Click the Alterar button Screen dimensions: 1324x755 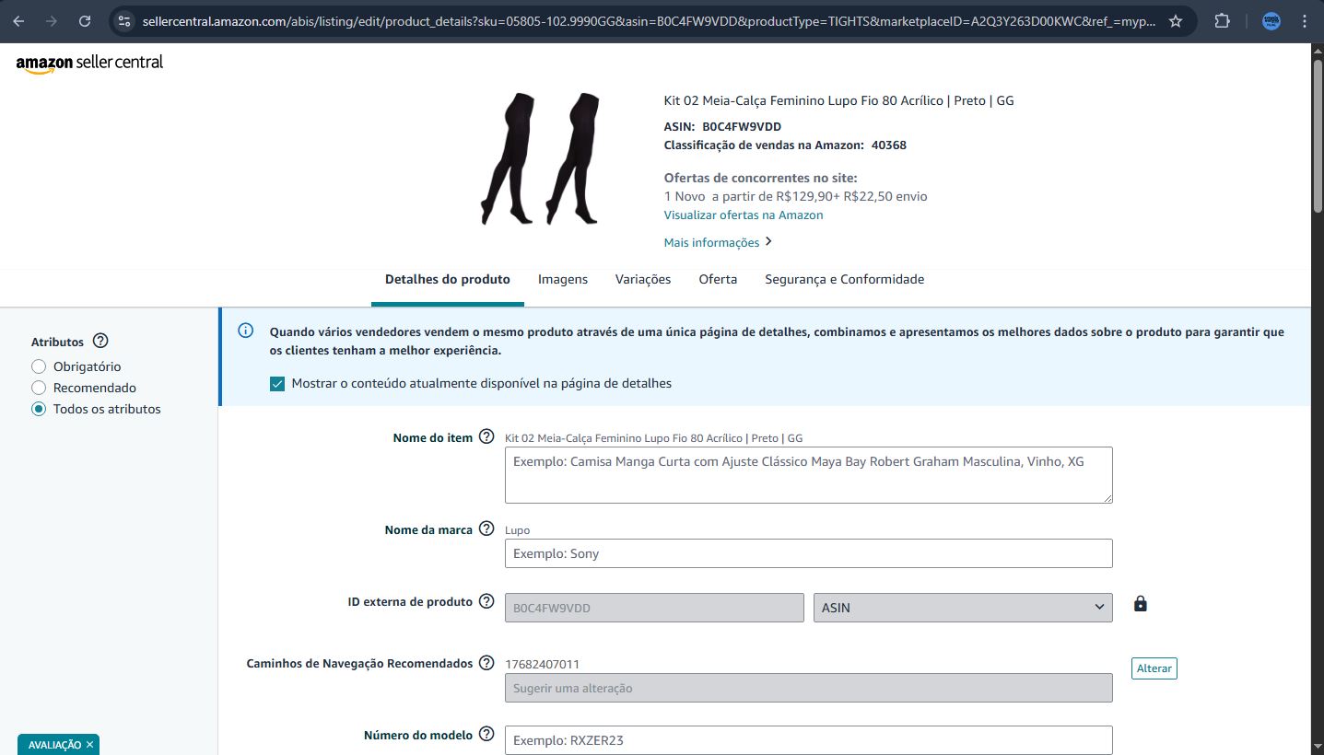(1154, 668)
